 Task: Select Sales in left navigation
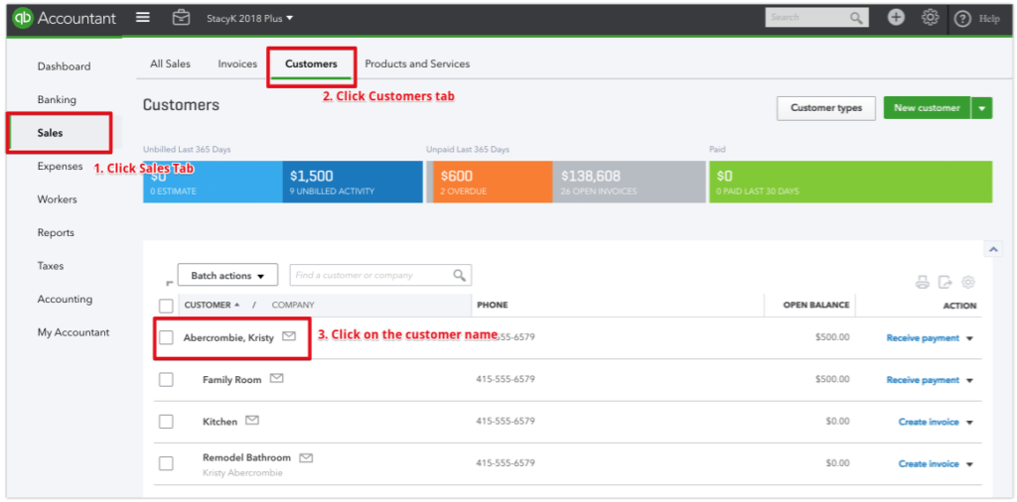pyautogui.click(x=50, y=133)
